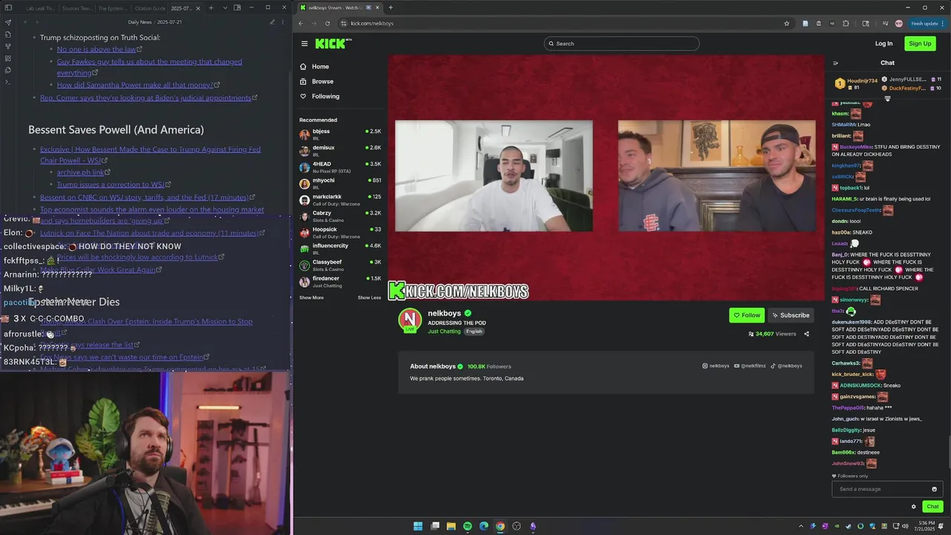Screen dimensions: 951x535
Task: Open Microsoft Edge from the taskbar
Action: coord(484,526)
